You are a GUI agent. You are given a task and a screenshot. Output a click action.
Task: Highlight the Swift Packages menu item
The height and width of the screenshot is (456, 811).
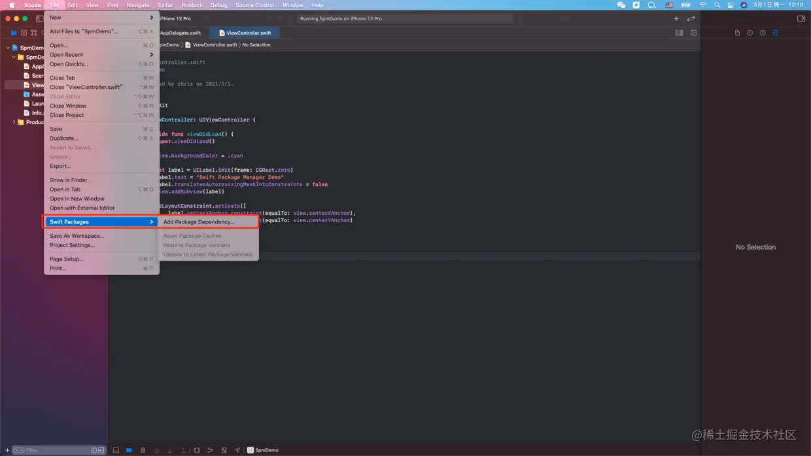101,222
